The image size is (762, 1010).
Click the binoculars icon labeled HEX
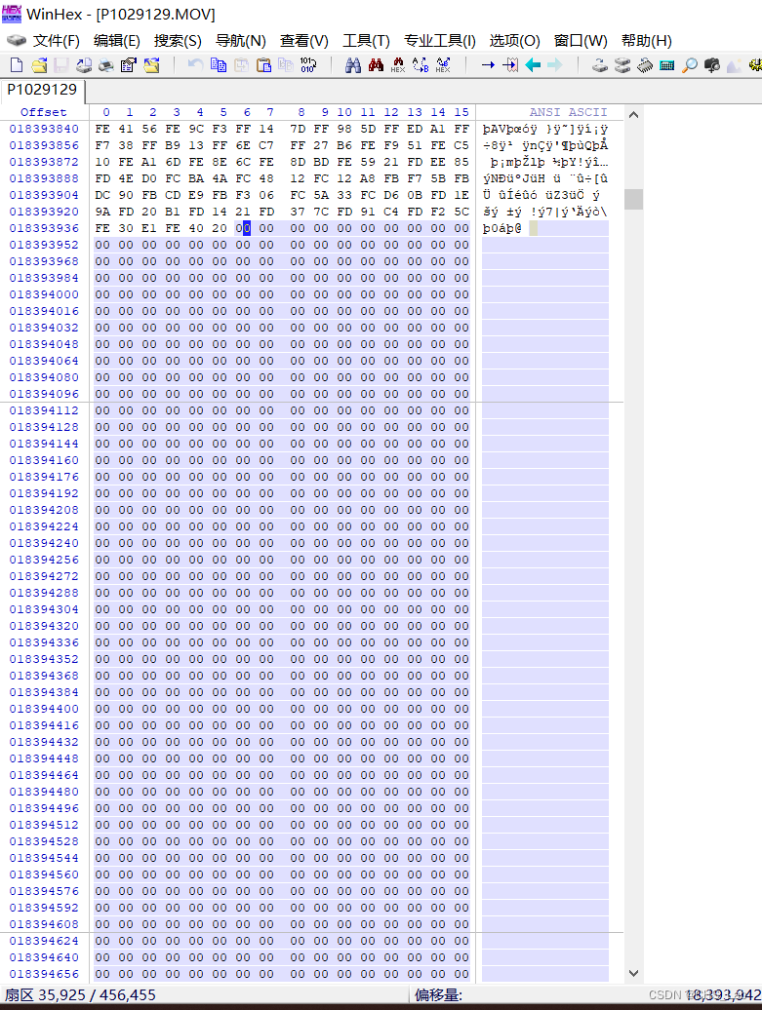click(398, 65)
